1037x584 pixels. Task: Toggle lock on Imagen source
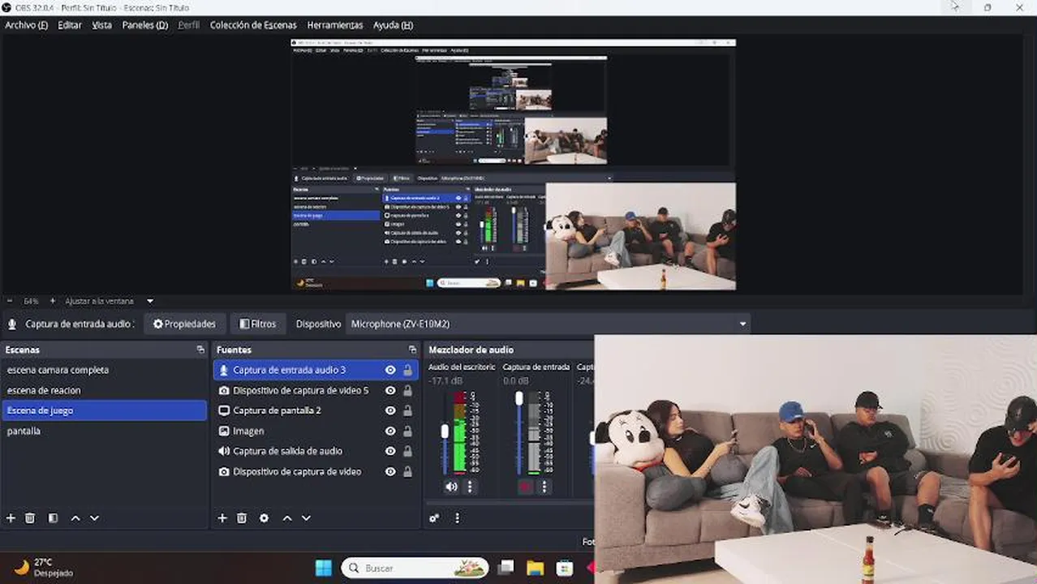pos(407,431)
